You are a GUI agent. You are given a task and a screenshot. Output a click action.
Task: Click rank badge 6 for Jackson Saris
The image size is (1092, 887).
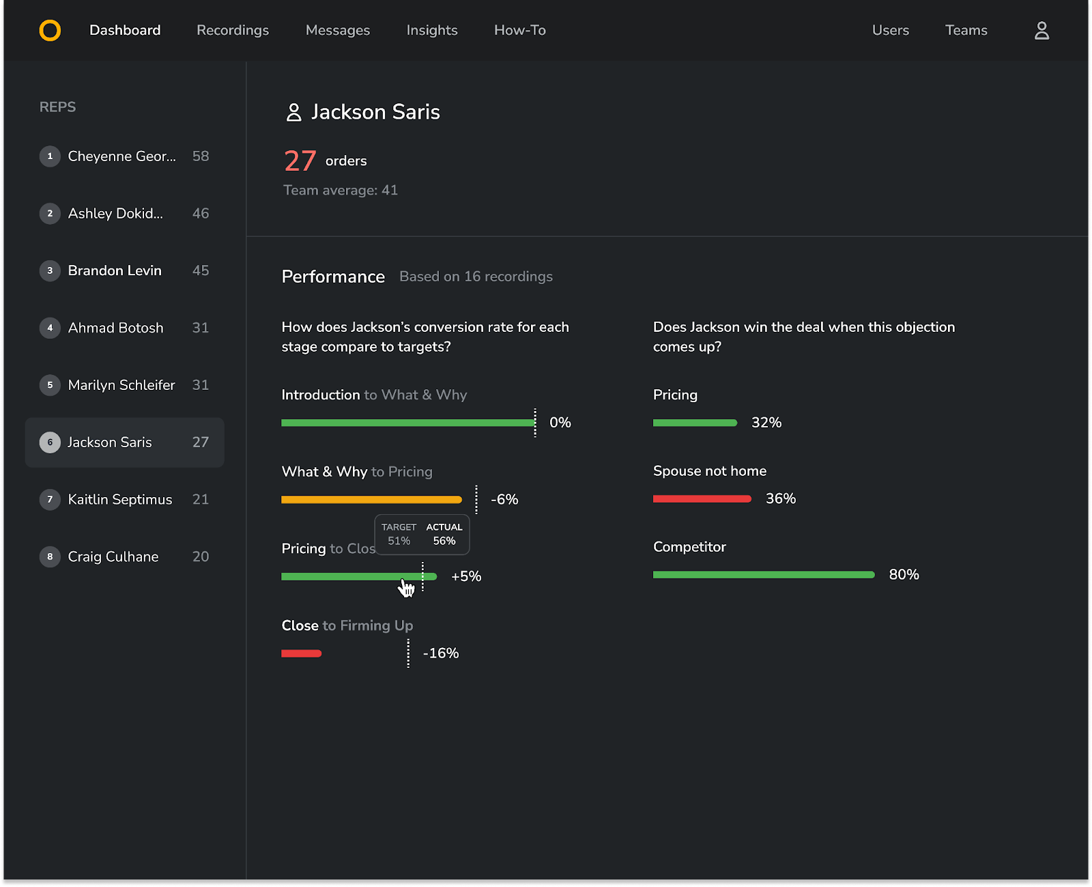(x=50, y=442)
